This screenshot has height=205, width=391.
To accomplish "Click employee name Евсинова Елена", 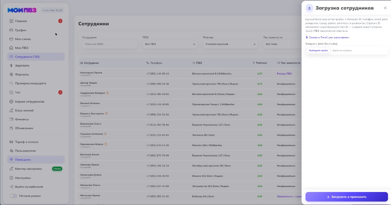I will 89,154.
